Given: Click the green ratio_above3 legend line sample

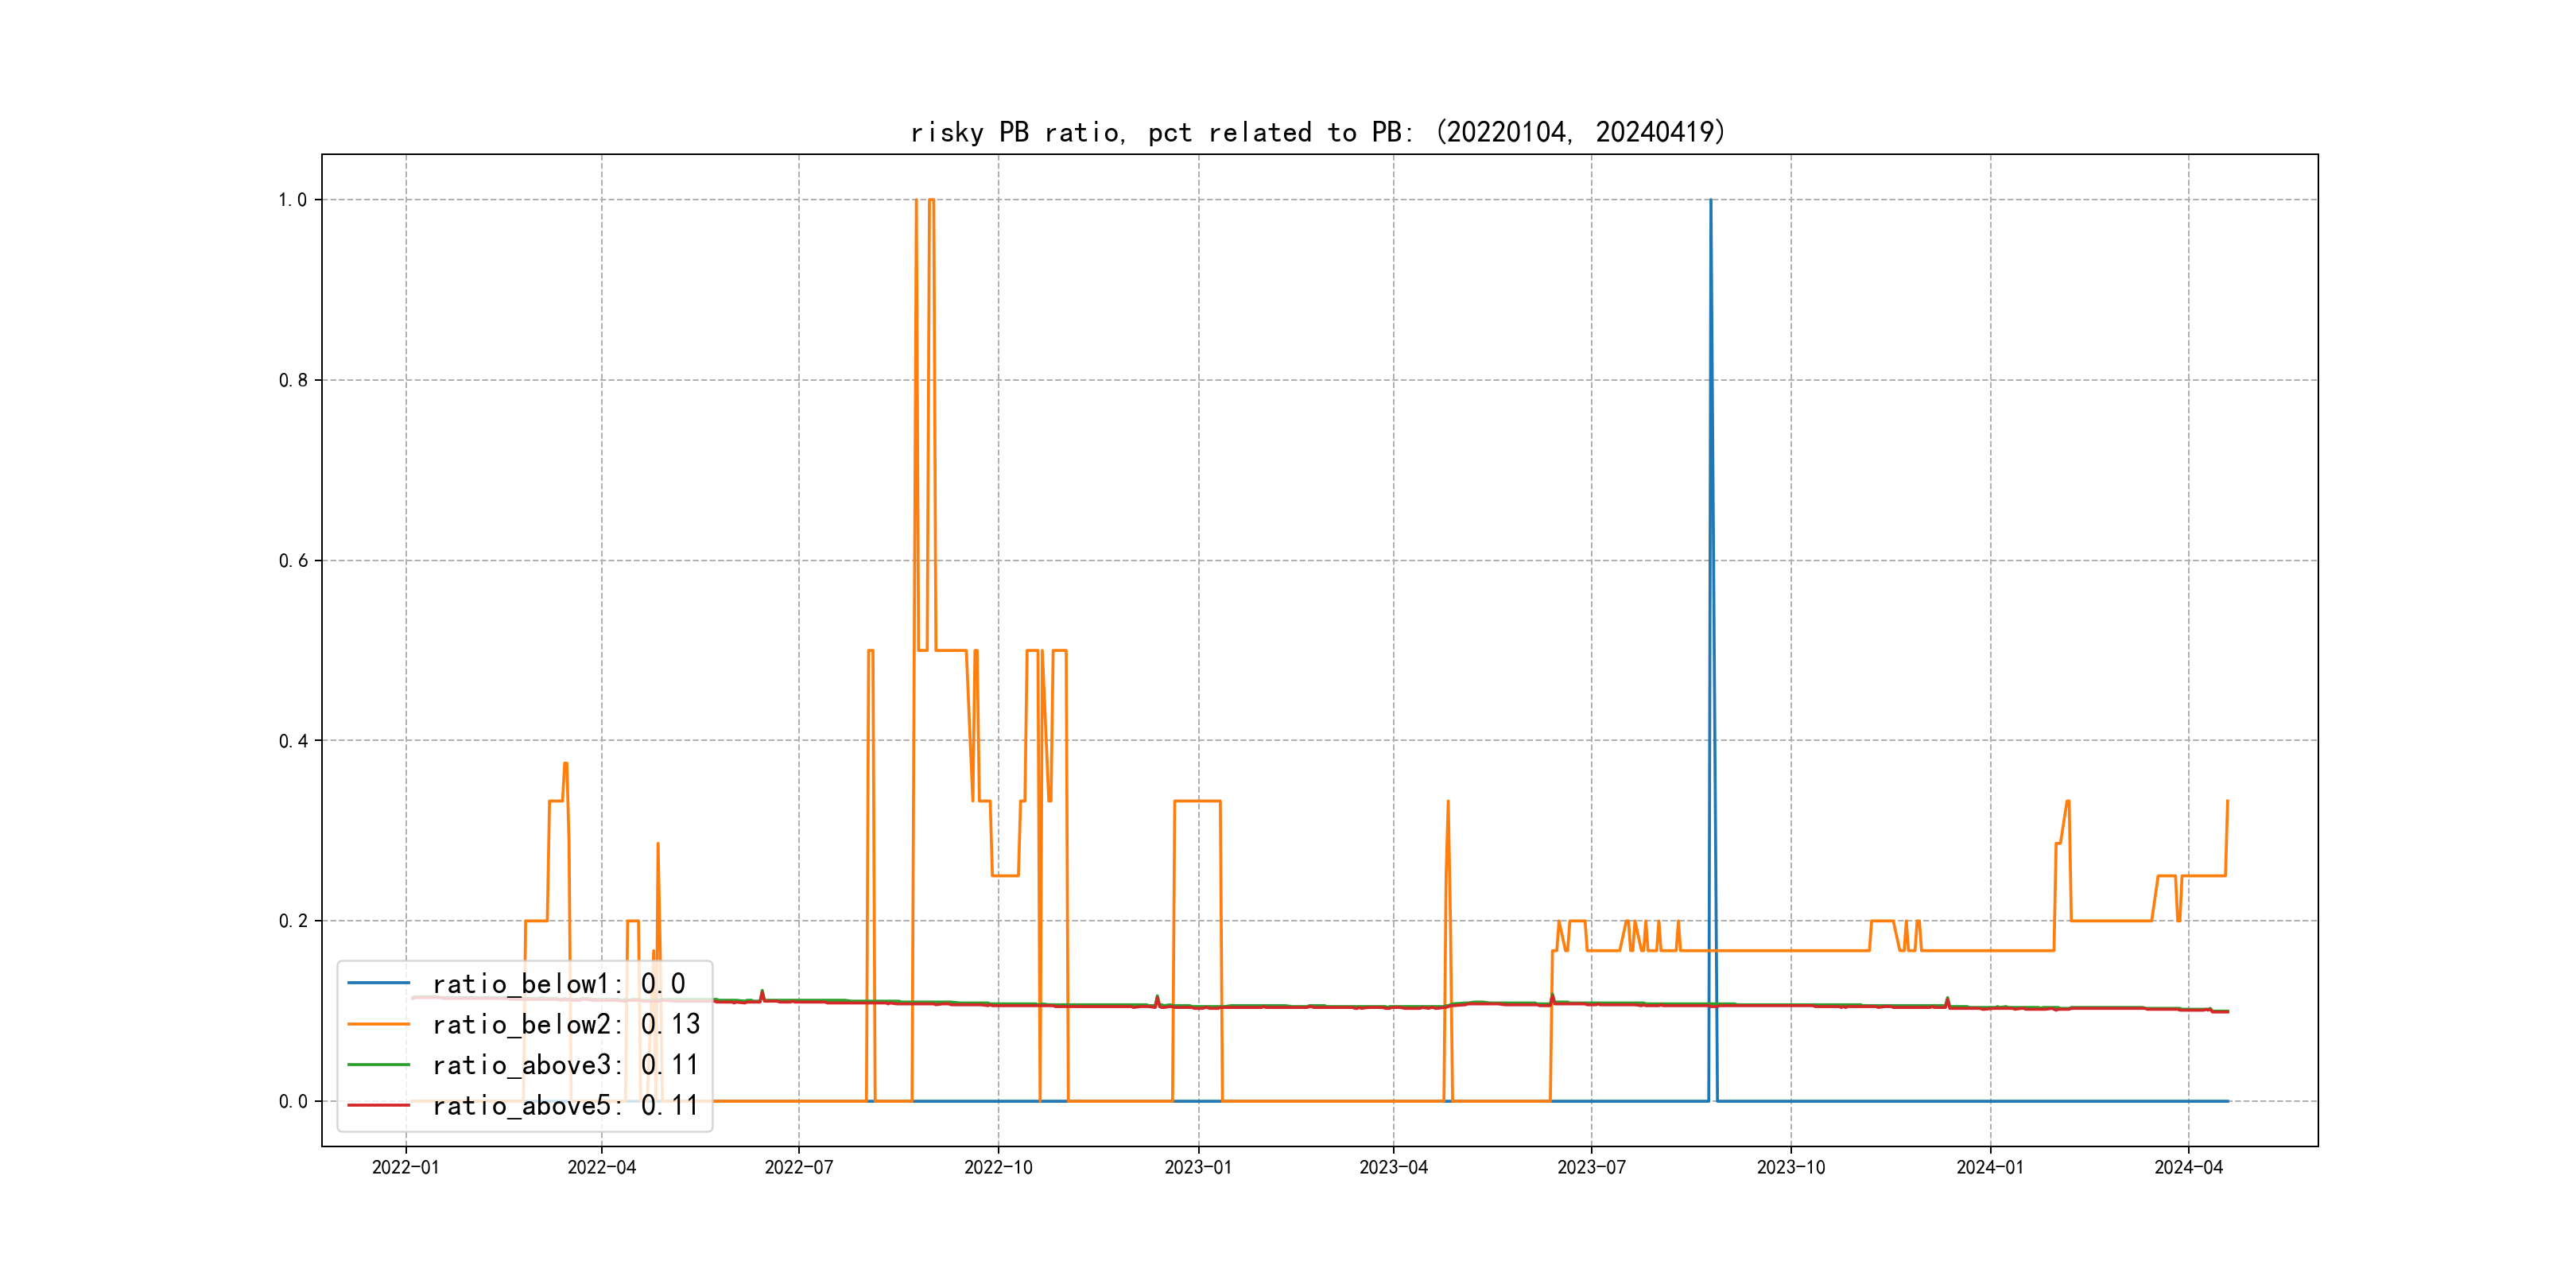Looking at the screenshot, I should point(378,1065).
